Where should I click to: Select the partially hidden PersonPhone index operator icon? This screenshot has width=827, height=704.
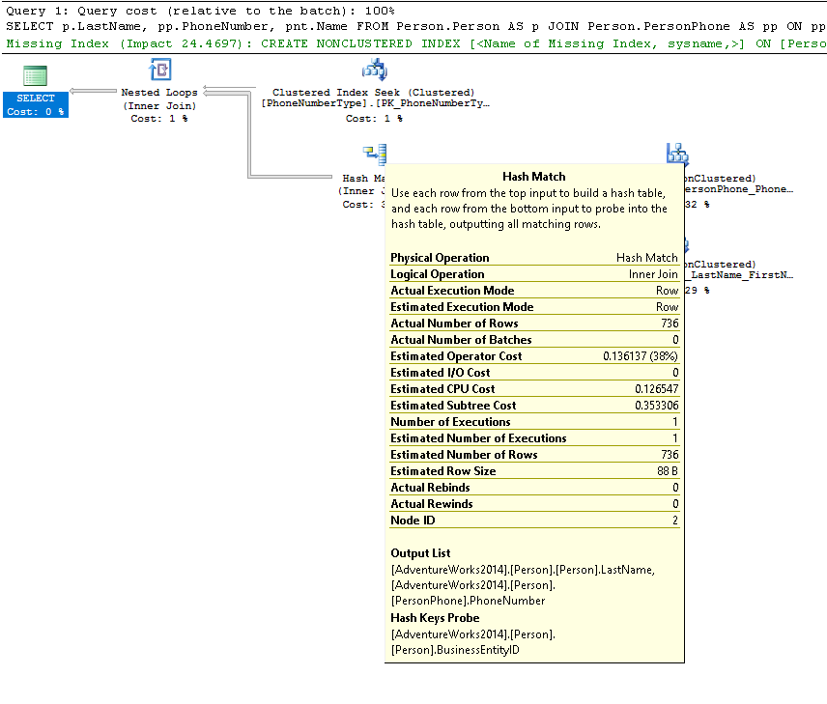tap(677, 154)
